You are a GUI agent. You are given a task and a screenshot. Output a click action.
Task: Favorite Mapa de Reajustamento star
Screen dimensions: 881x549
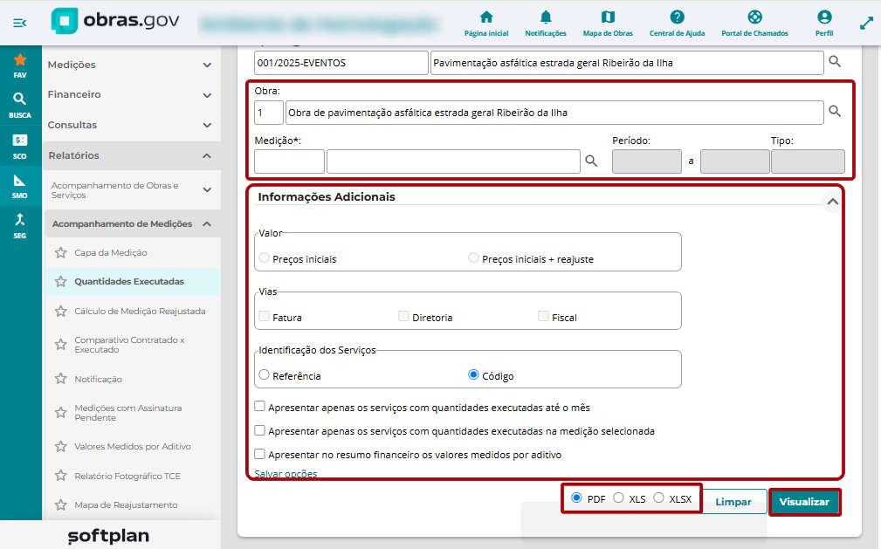(x=60, y=504)
